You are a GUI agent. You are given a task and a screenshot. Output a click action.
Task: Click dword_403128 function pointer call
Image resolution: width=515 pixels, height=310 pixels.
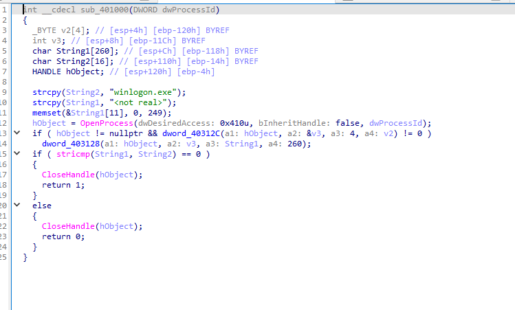click(71, 144)
